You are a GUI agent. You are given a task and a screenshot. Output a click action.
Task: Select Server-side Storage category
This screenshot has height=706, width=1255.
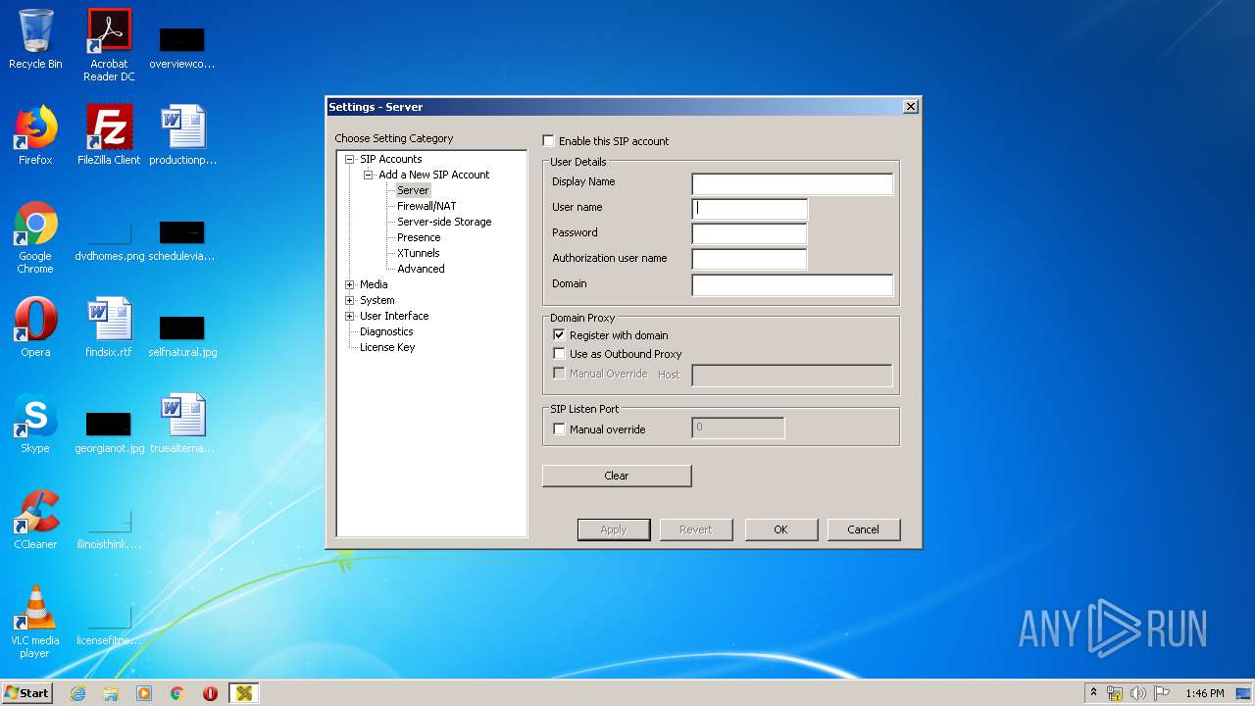pos(444,222)
